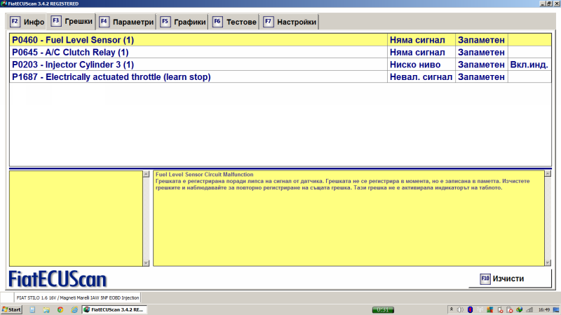Go to the Тестове tab

[235, 22]
